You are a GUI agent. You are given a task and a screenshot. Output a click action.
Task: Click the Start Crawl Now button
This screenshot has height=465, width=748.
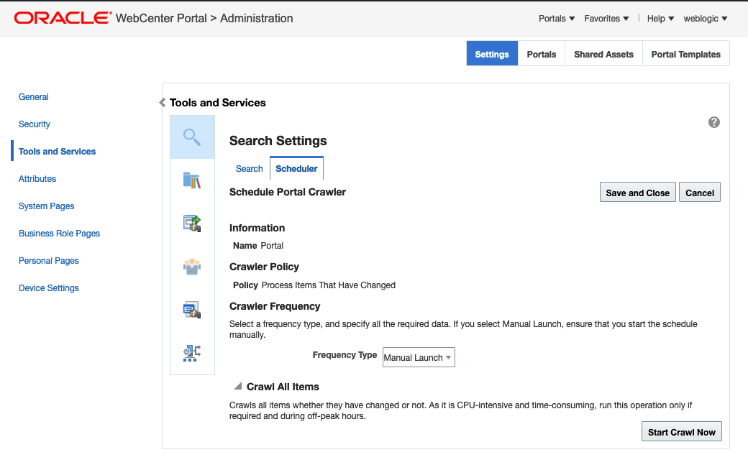pos(681,432)
